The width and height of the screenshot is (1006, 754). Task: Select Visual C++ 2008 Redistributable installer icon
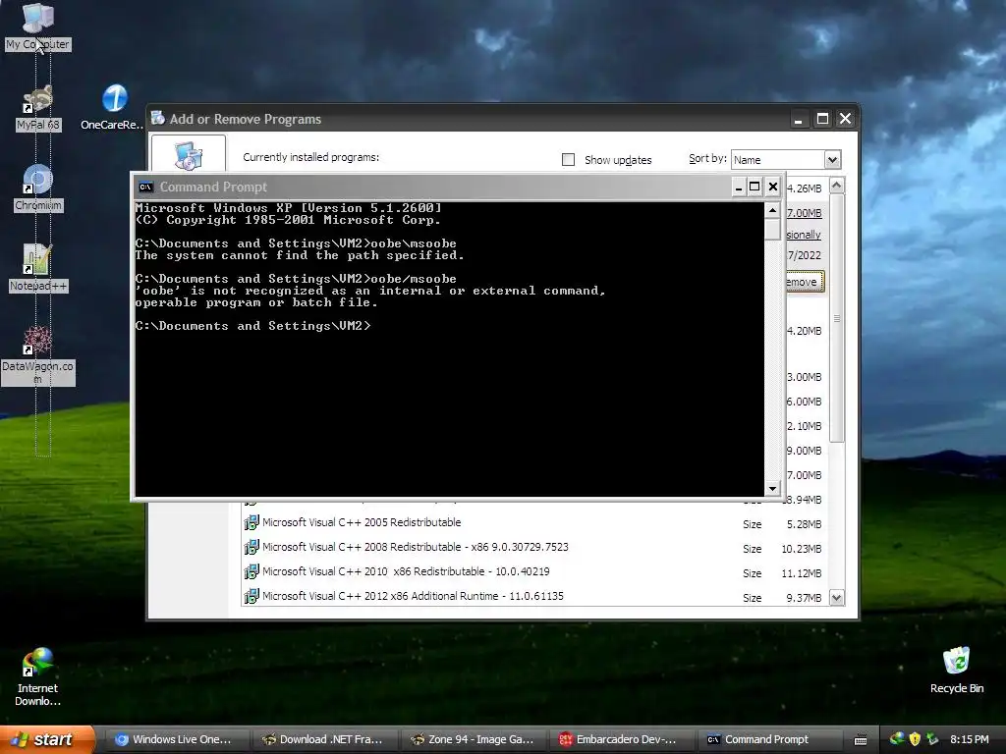tap(251, 547)
